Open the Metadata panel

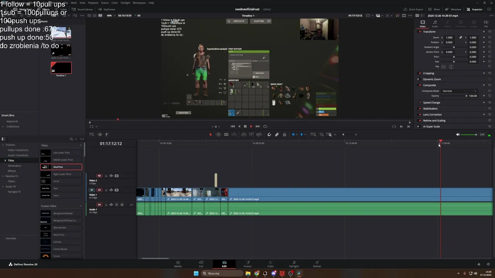click(453, 9)
